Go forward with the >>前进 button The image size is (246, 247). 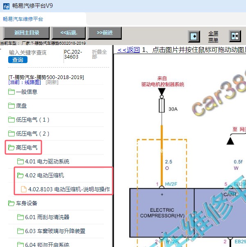point(105,33)
